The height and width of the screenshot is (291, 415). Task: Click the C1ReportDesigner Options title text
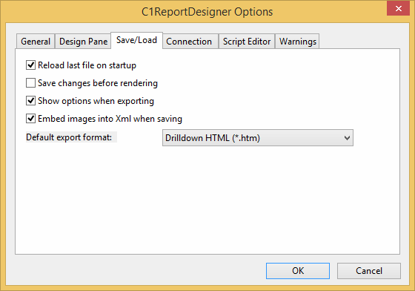tap(207, 12)
